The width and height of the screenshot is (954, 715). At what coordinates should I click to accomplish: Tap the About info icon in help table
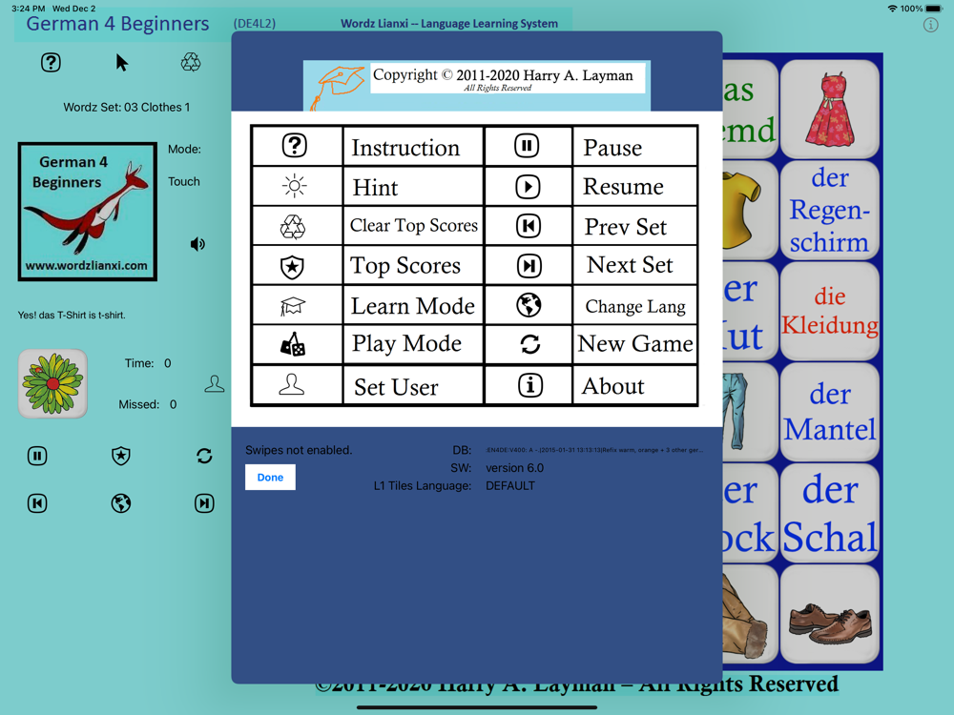(x=529, y=385)
